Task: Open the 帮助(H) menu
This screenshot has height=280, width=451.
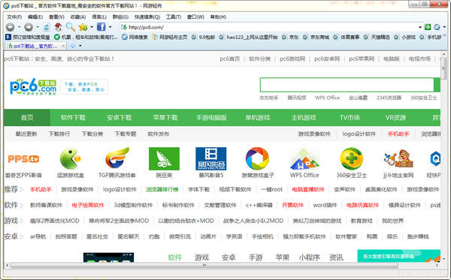Action: coord(218,17)
